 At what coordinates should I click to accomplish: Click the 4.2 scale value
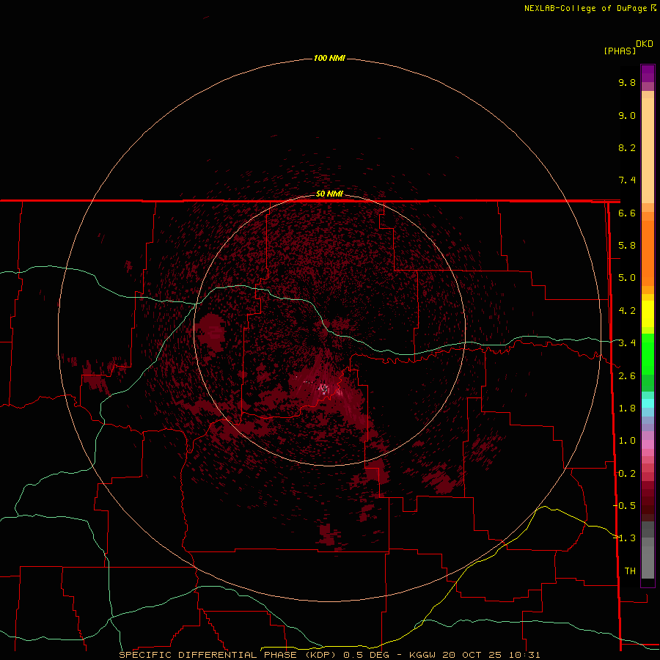(x=627, y=311)
